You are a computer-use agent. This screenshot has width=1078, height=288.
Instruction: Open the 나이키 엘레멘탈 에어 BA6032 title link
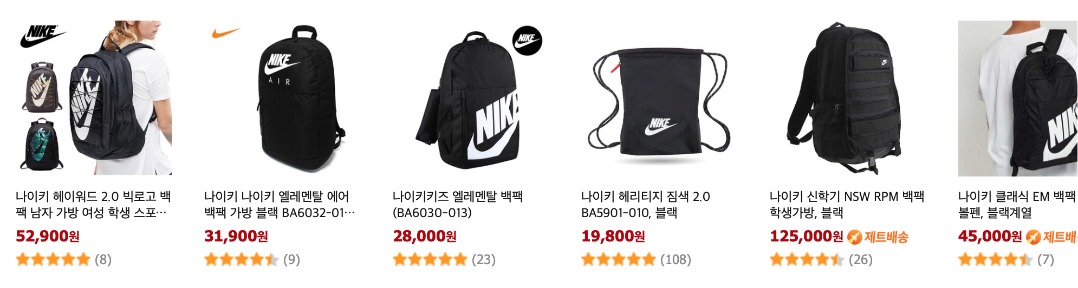click(x=280, y=205)
